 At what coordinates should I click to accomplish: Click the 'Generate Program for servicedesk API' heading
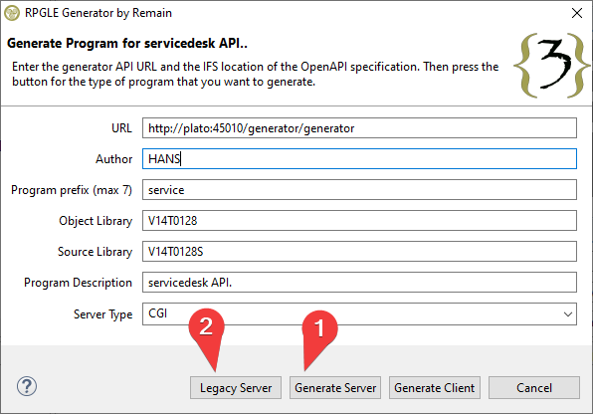pyautogui.click(x=127, y=43)
